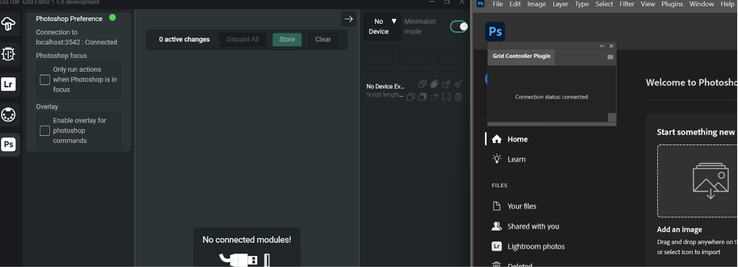Open the 'No Device' dropdown

(382, 26)
